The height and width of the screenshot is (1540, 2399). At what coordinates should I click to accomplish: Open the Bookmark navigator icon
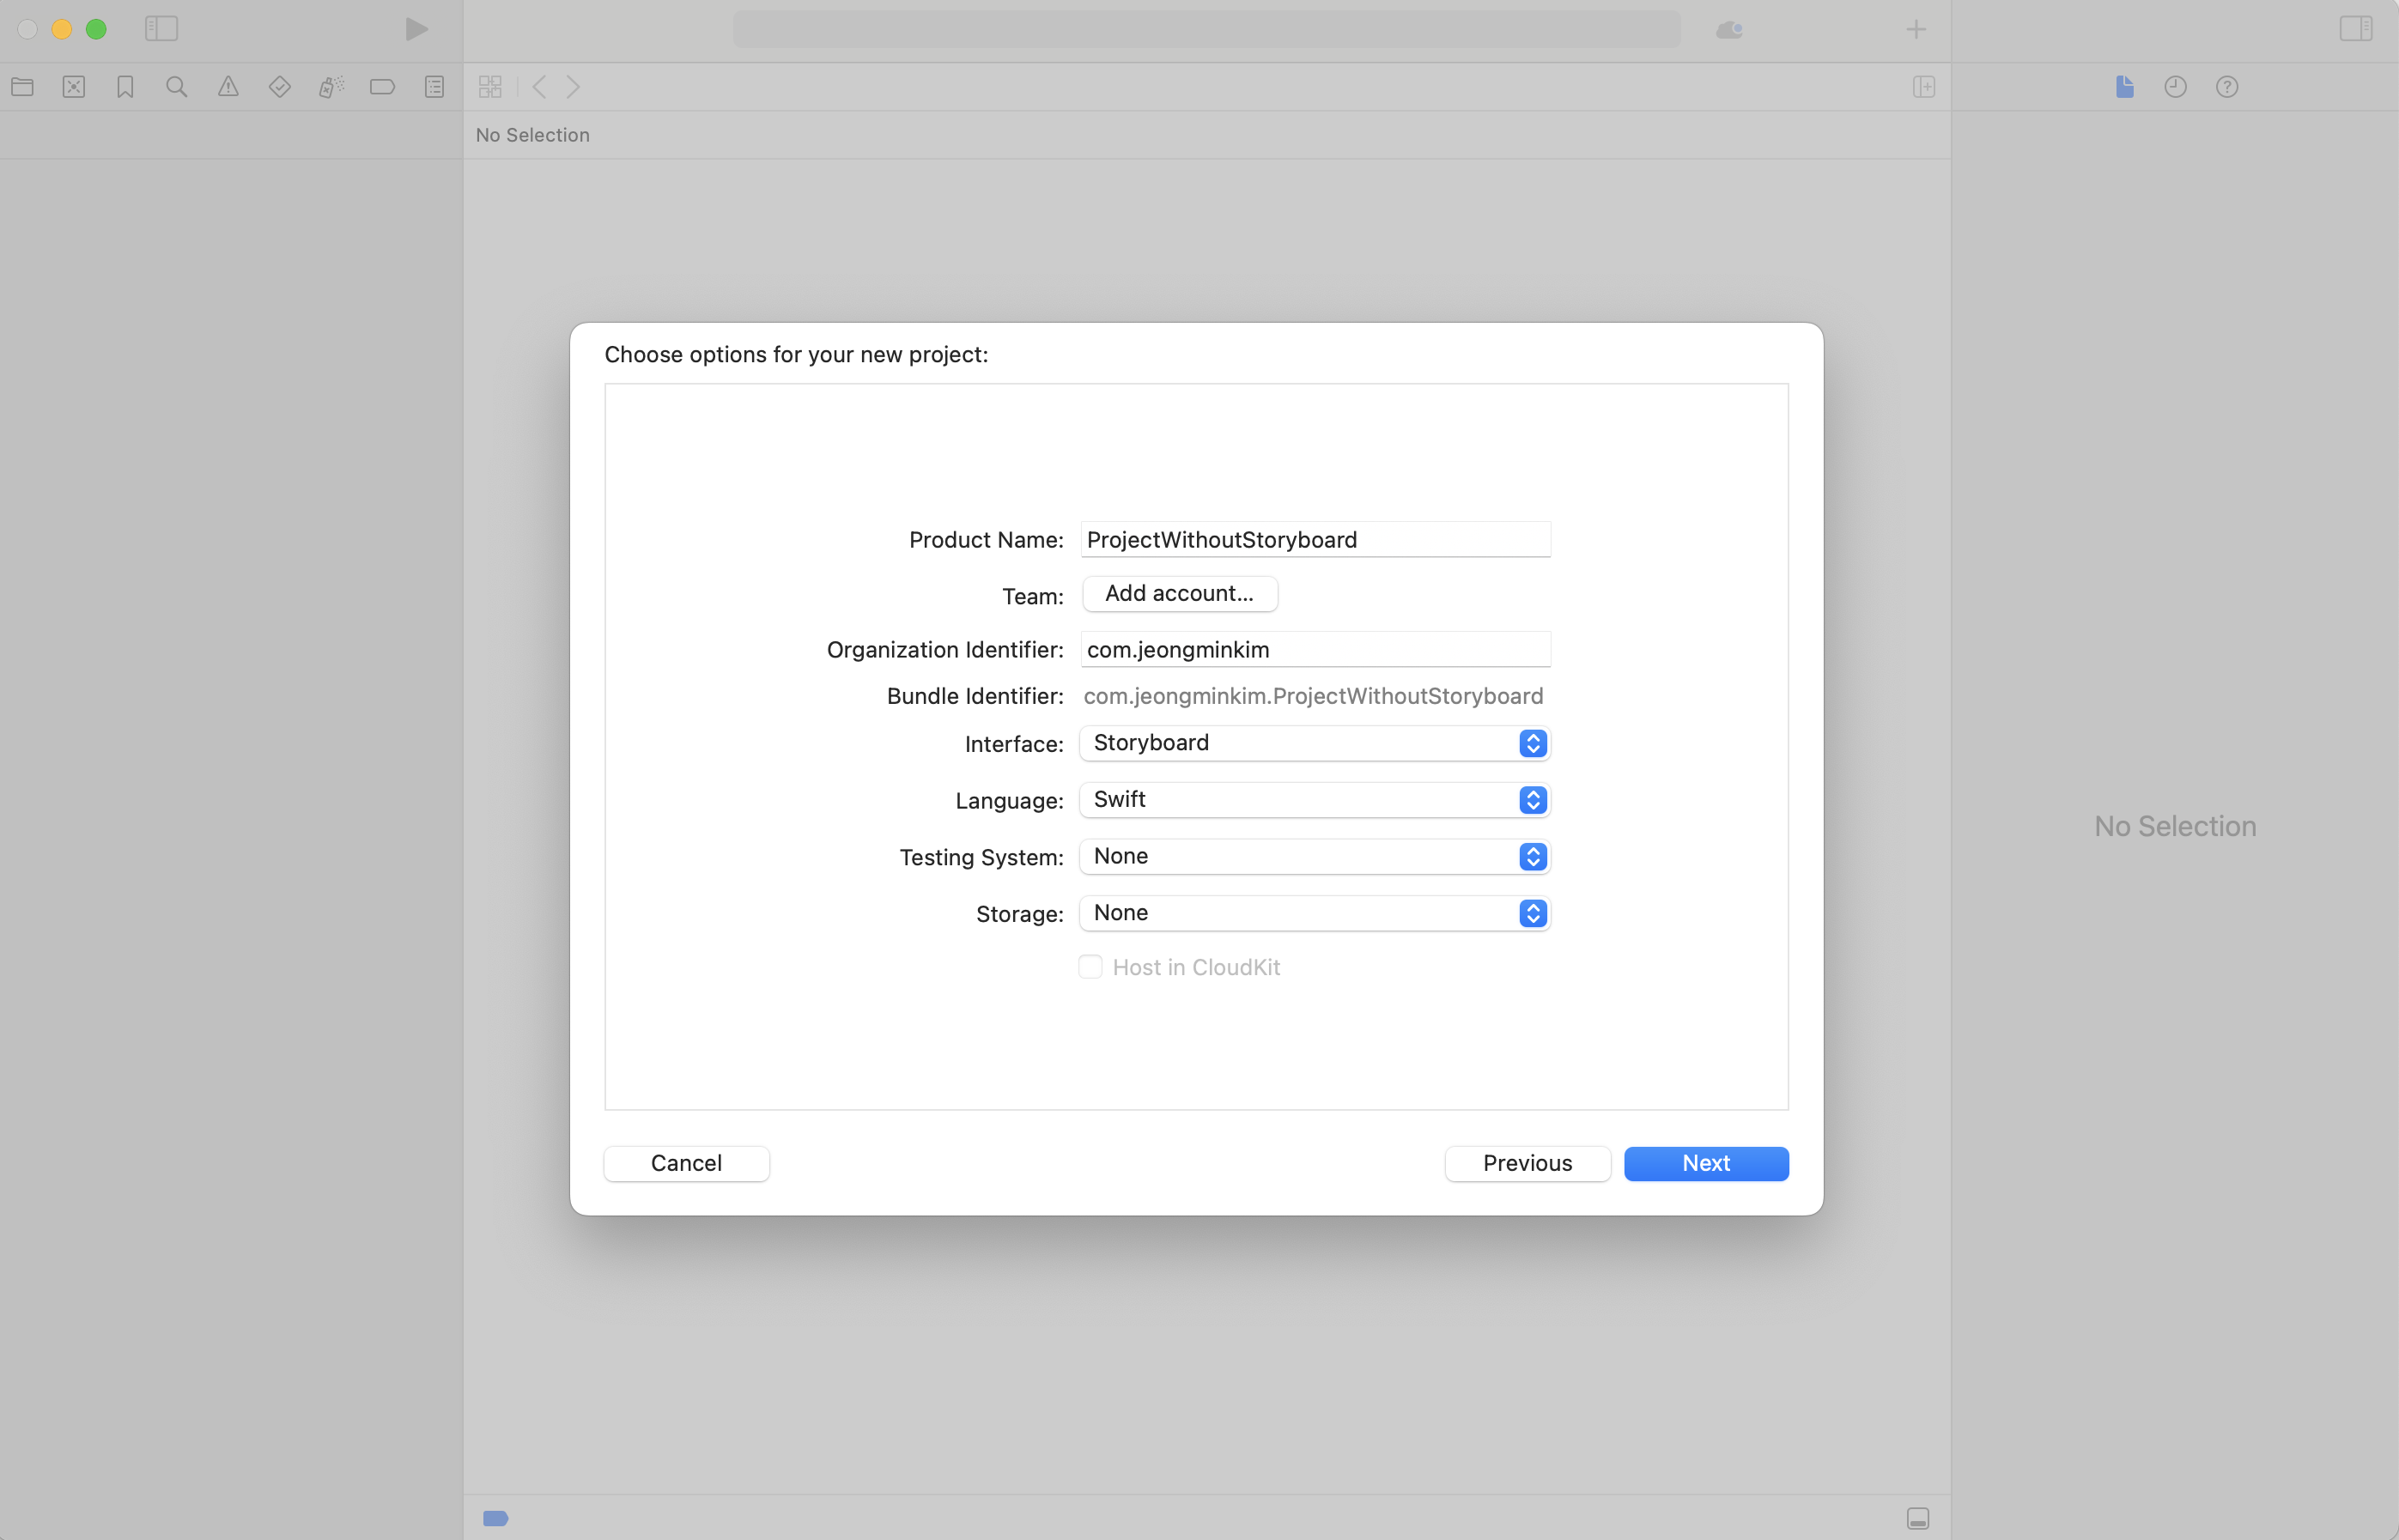pos(125,87)
